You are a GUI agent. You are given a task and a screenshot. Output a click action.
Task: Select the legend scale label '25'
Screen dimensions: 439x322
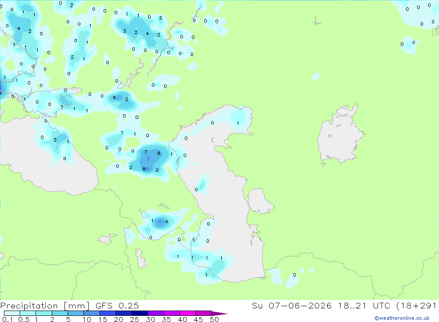[135, 319]
